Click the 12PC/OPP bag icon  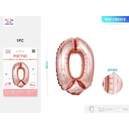click(101, 109)
